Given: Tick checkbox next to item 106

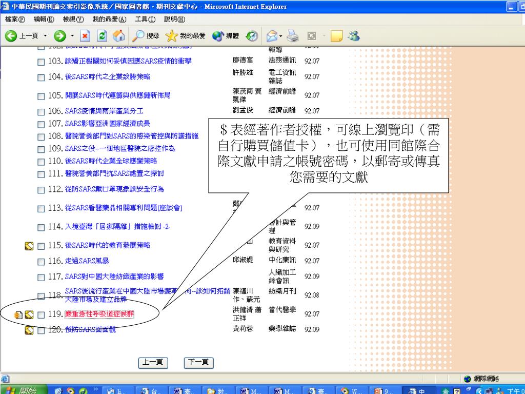Looking at the screenshot, I should pos(41,111).
